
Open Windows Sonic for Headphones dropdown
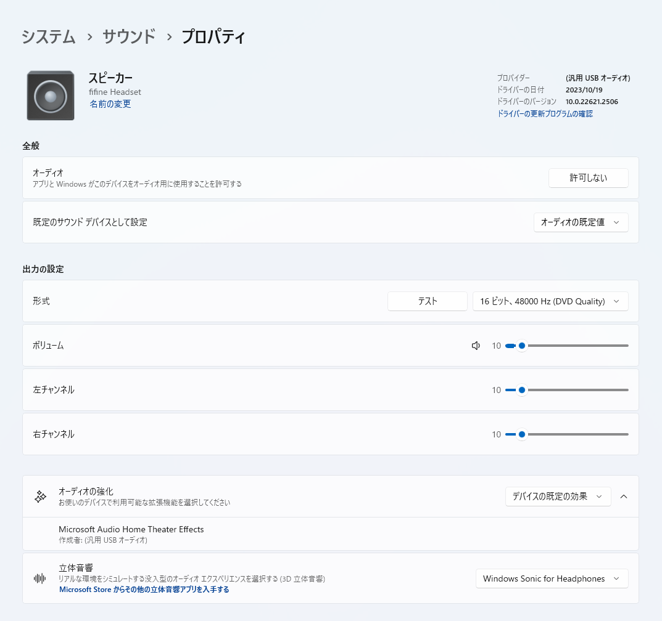click(x=552, y=579)
